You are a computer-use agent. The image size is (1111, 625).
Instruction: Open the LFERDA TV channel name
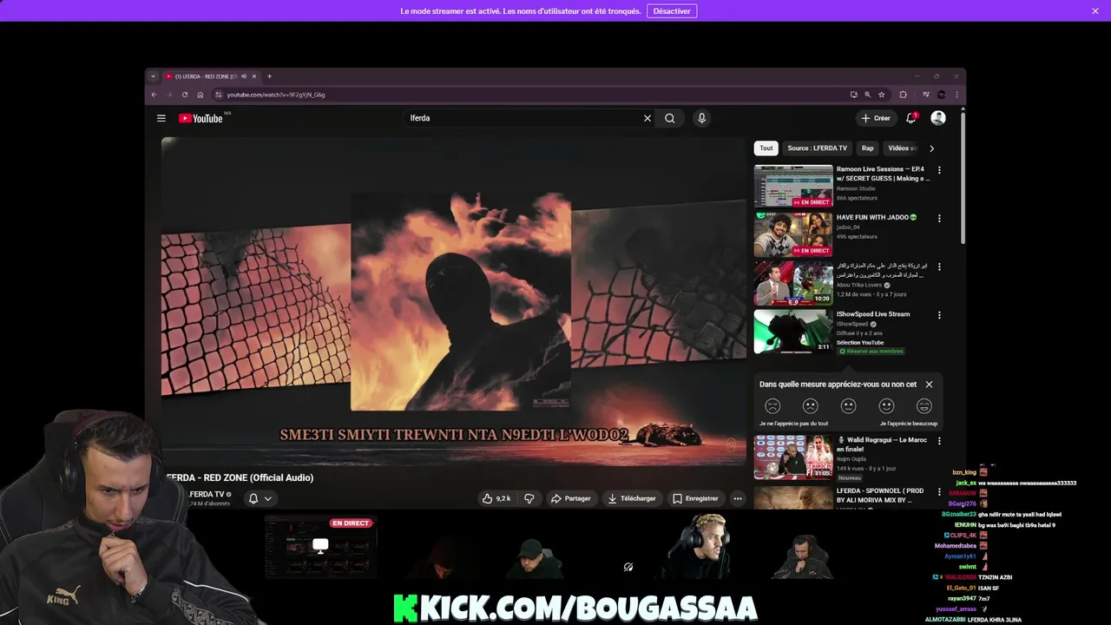207,494
